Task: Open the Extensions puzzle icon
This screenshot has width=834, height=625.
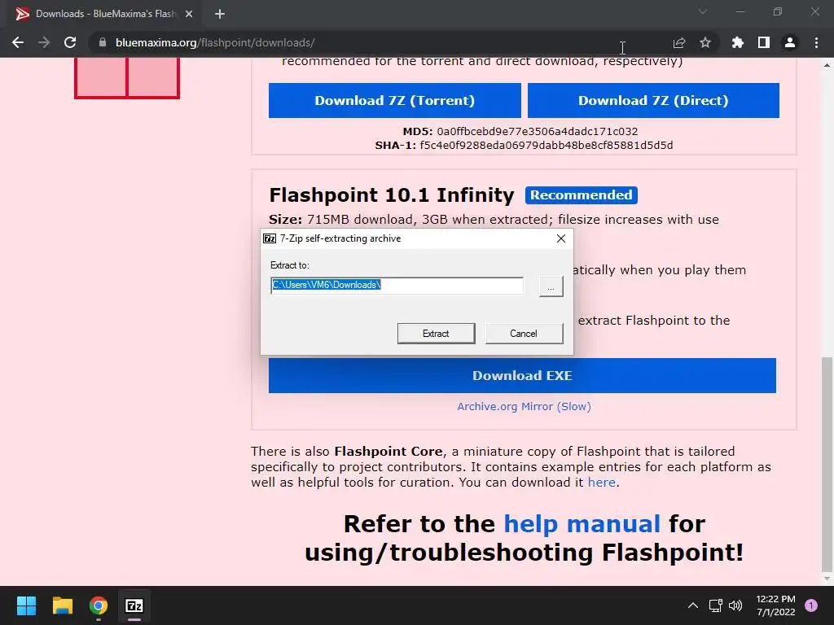Action: point(737,42)
